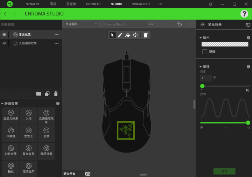This screenshot has height=177, width=252.
Task: Switch to the 滑鼠 tab
Action: [x=53, y=4]
